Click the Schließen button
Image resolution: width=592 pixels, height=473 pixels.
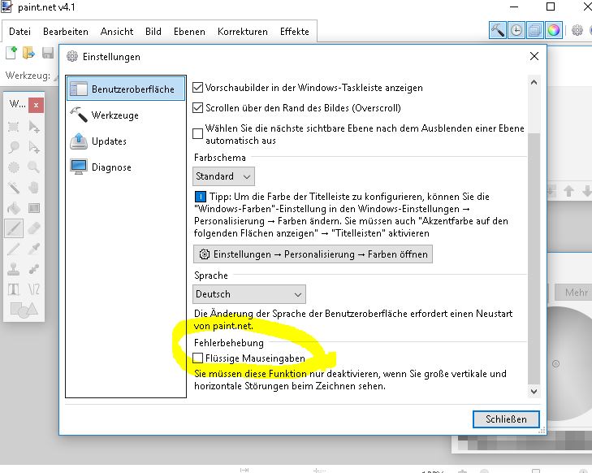(506, 419)
